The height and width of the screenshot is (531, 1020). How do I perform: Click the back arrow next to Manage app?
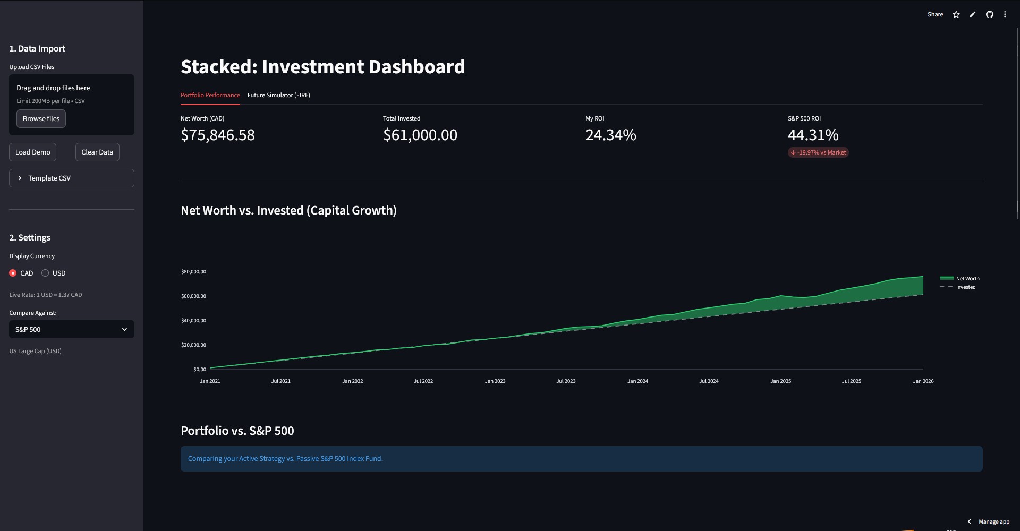(970, 521)
